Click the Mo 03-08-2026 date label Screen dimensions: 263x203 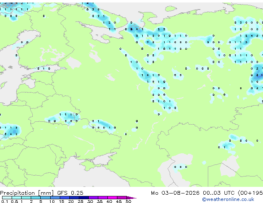point(175,193)
